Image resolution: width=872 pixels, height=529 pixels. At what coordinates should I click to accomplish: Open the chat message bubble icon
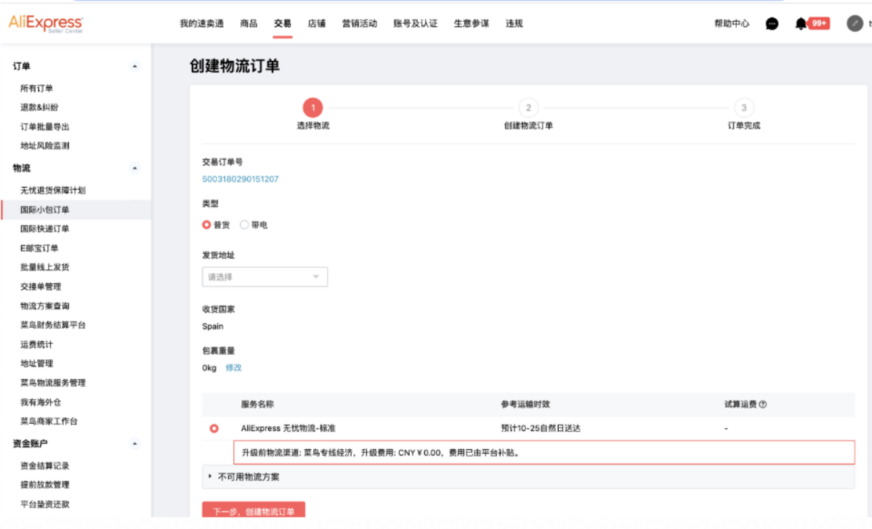[x=771, y=22]
